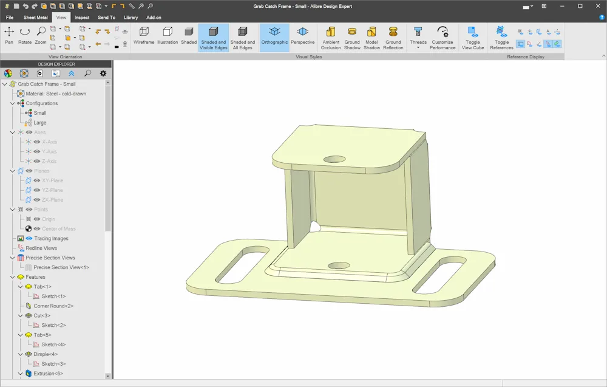The image size is (607, 387).
Task: Collapse the Configurations tree node
Action: [x=12, y=103]
